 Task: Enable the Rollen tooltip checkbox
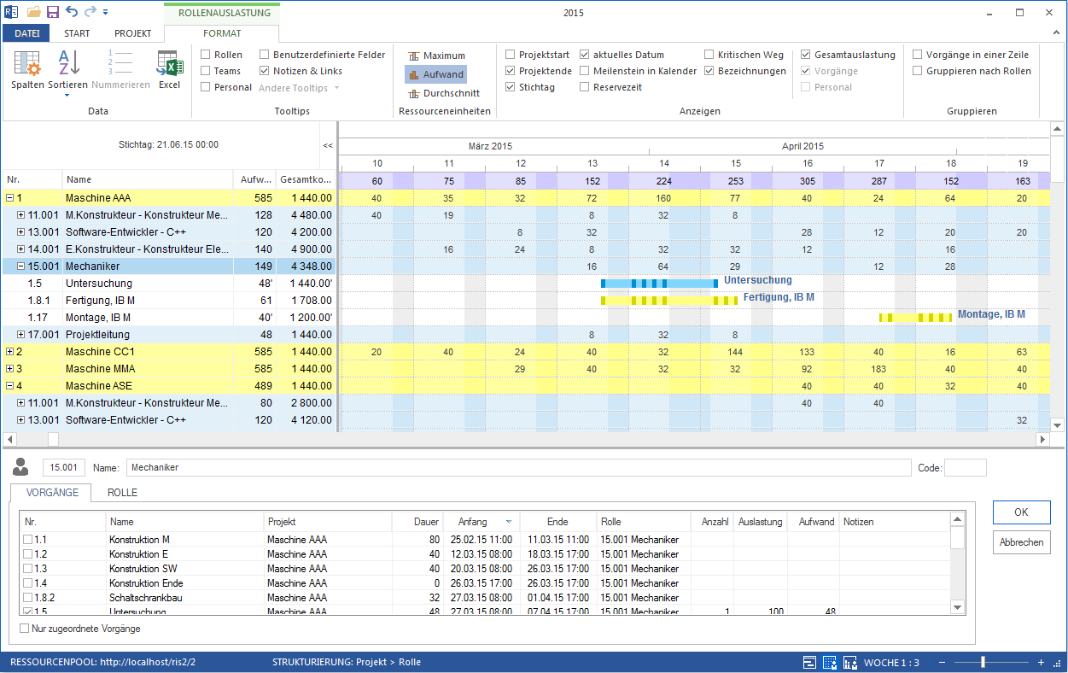point(206,55)
